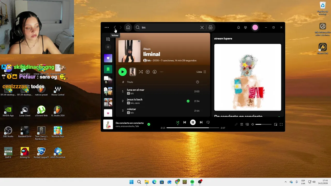Open the Spotify three-dots menu
Screen dimensions: 331x186
tap(107, 27)
